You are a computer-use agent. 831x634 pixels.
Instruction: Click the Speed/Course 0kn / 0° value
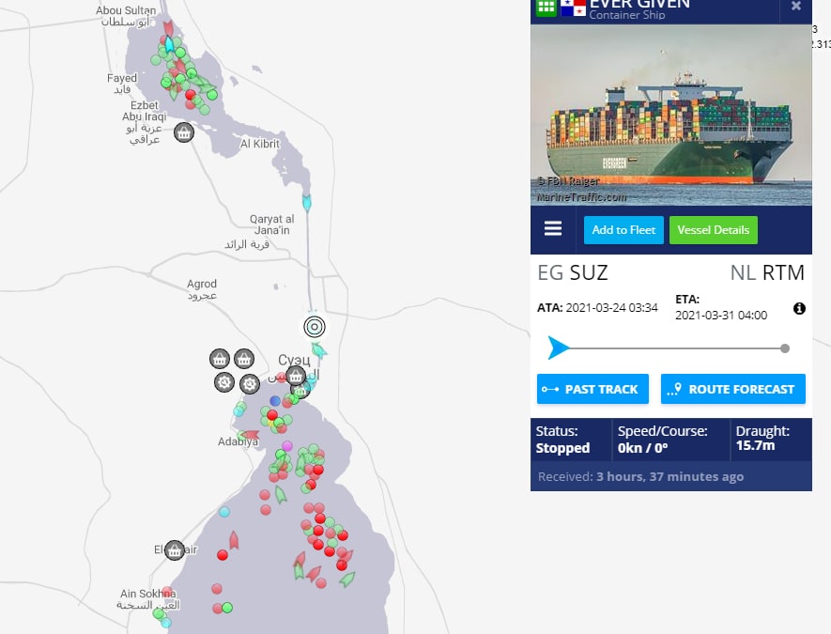pyautogui.click(x=642, y=448)
